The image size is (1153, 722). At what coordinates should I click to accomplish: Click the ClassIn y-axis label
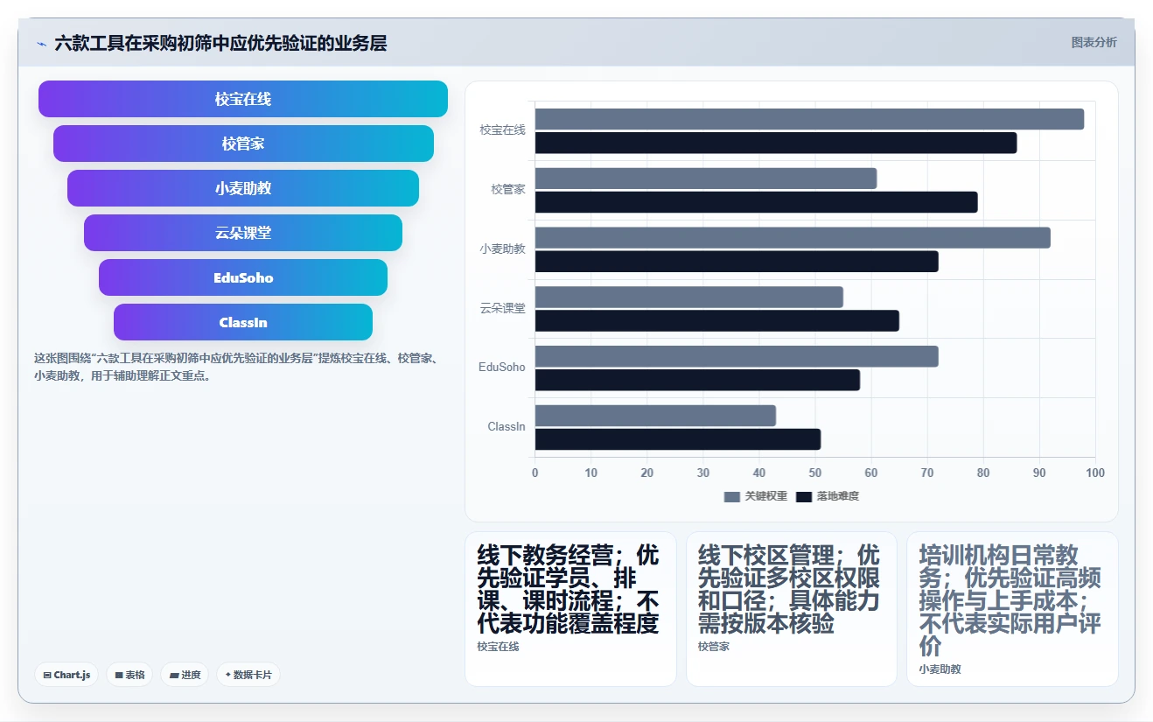507,427
